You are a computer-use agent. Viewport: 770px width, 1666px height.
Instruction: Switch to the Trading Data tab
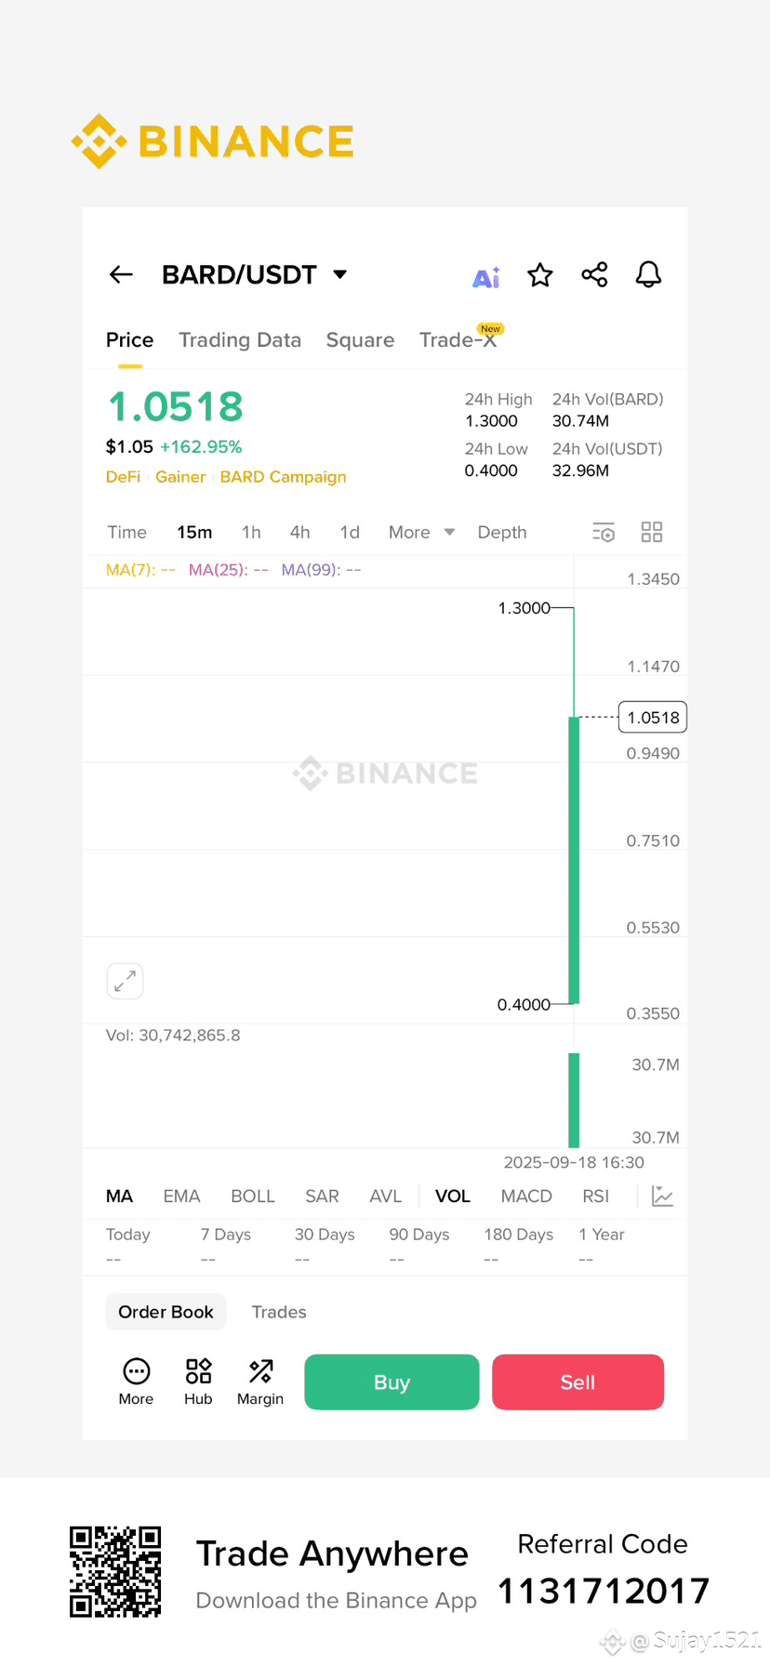tap(240, 340)
